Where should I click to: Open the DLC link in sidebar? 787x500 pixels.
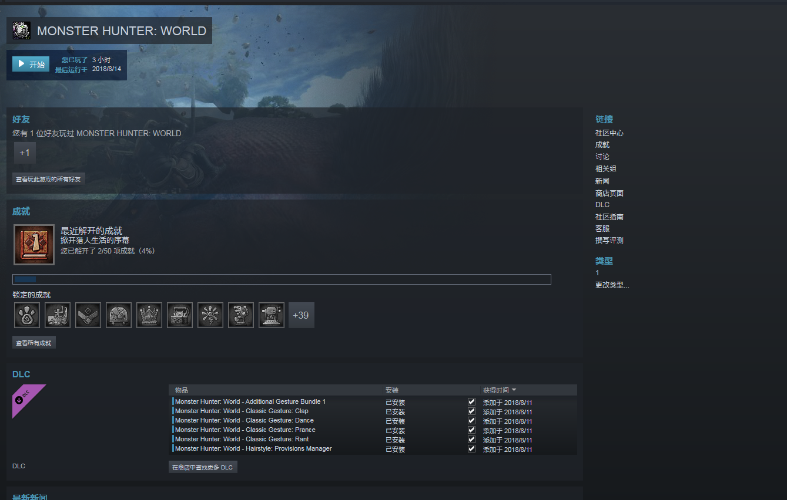click(x=602, y=205)
